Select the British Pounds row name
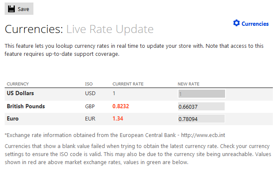Viewport: 275px width, 170px height. click(26, 106)
